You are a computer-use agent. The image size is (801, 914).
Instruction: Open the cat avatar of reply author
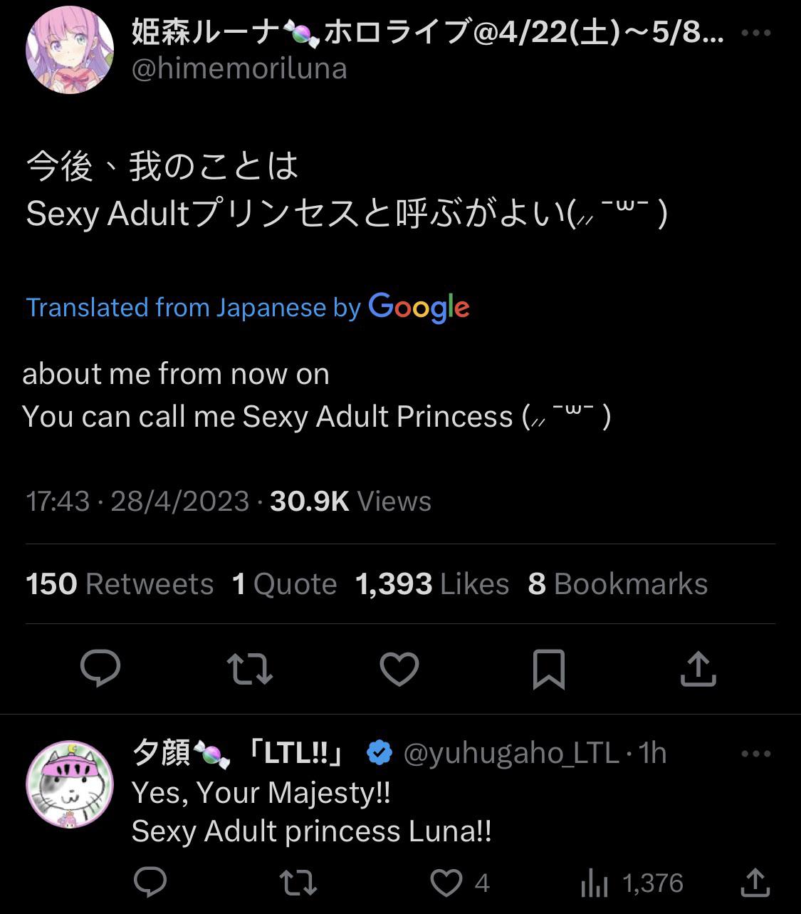(69, 784)
